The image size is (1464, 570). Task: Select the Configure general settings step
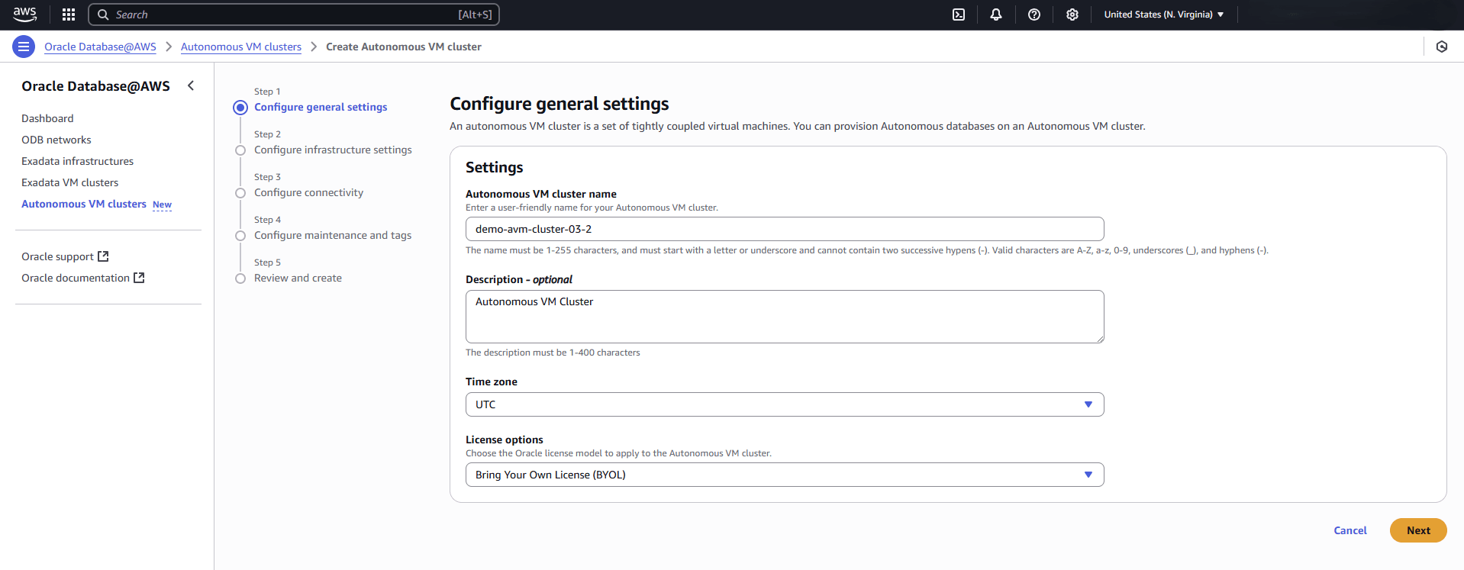point(321,108)
